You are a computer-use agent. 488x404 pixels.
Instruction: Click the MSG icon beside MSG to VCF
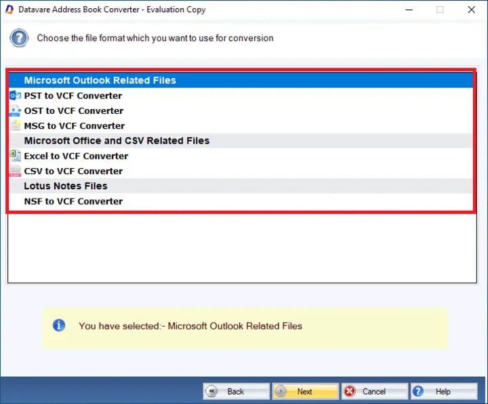[x=15, y=126]
